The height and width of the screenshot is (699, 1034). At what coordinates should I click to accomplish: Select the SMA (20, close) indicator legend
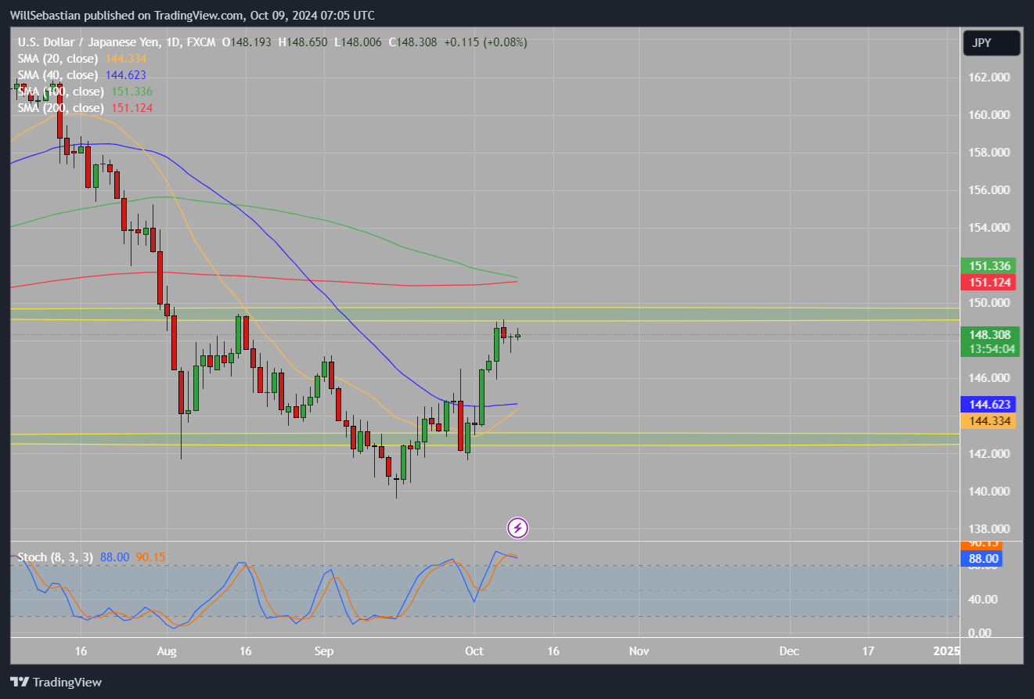pos(58,59)
